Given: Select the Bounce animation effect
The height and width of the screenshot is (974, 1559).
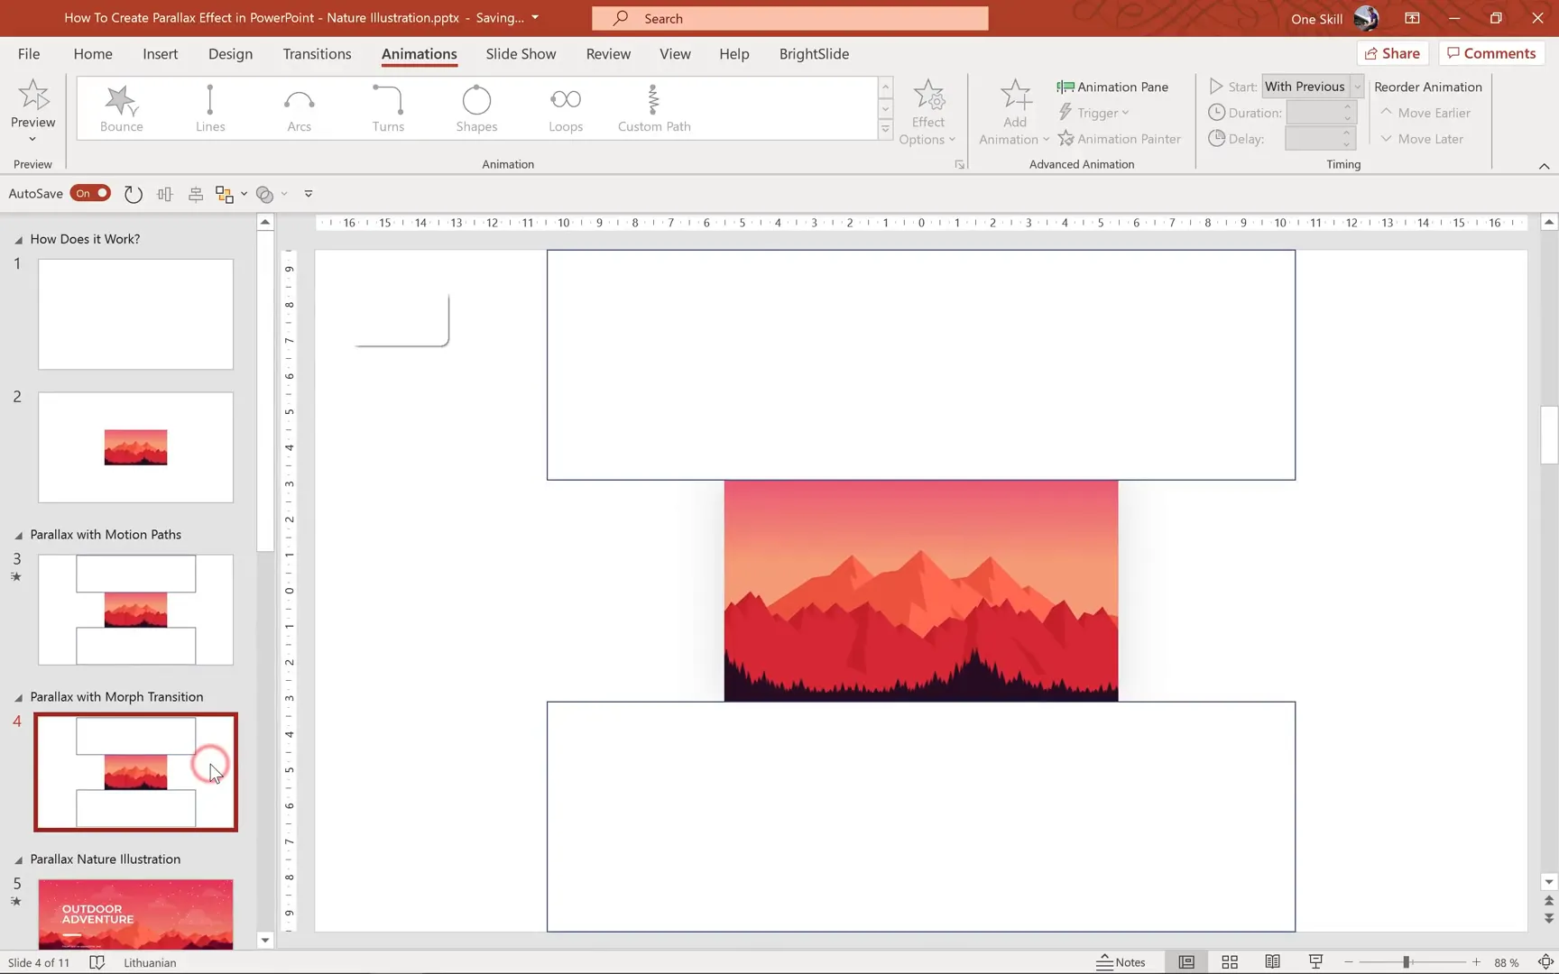Looking at the screenshot, I should tap(121, 107).
